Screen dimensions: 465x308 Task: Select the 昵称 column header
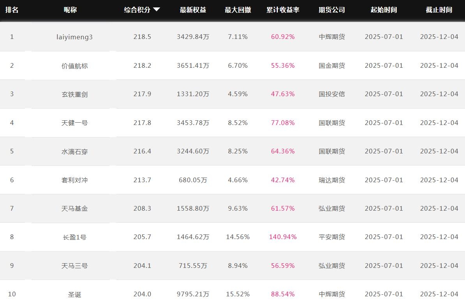[71, 10]
